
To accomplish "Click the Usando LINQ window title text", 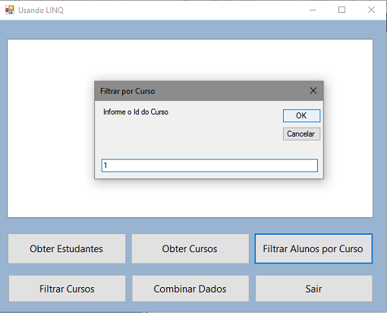I will (x=41, y=10).
